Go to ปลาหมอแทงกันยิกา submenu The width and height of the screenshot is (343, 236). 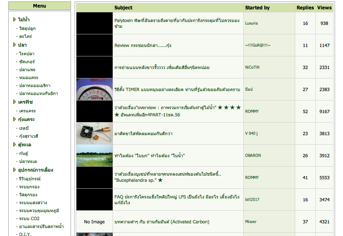pyautogui.click(x=38, y=94)
